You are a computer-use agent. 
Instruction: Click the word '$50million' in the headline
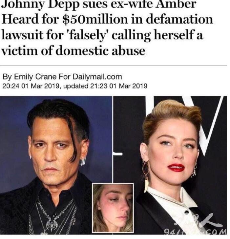click(x=95, y=20)
